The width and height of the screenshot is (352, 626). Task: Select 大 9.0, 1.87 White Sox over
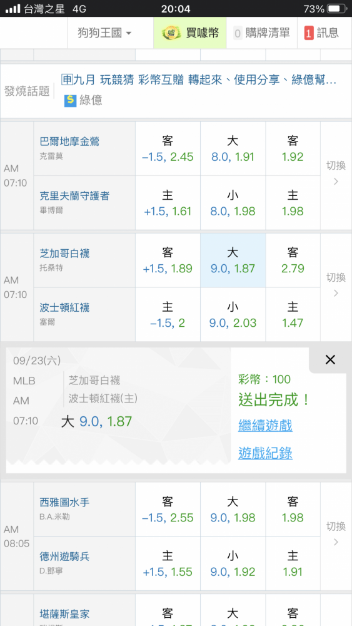(x=233, y=260)
